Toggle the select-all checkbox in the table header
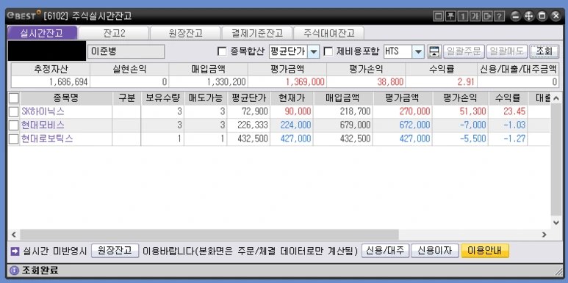 pyautogui.click(x=13, y=98)
